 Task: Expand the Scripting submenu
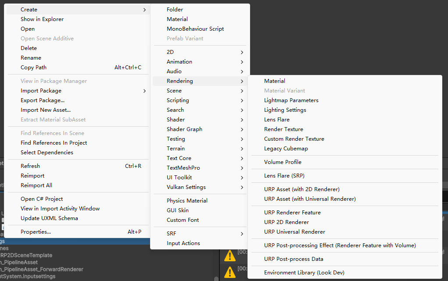pos(200,100)
